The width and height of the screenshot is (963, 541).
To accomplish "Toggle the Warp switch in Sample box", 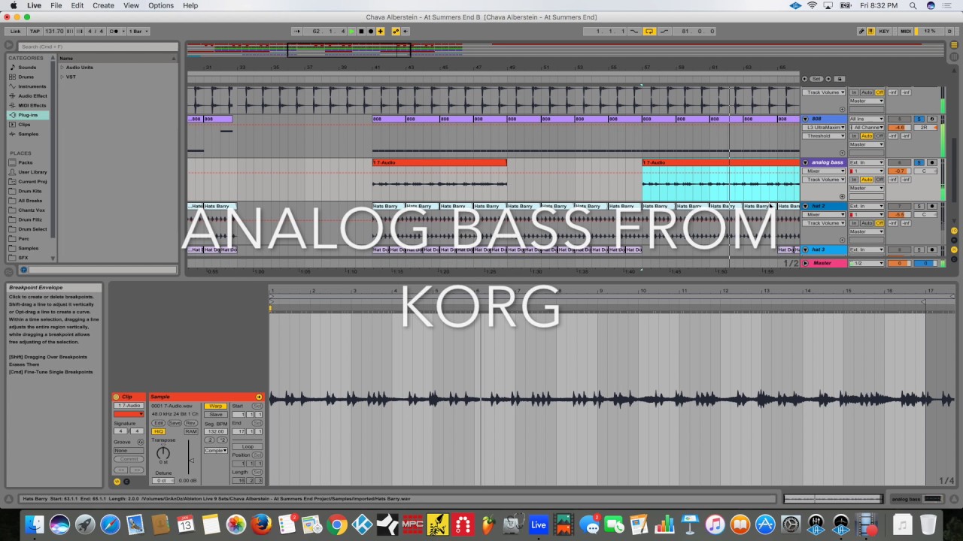I will [x=216, y=406].
